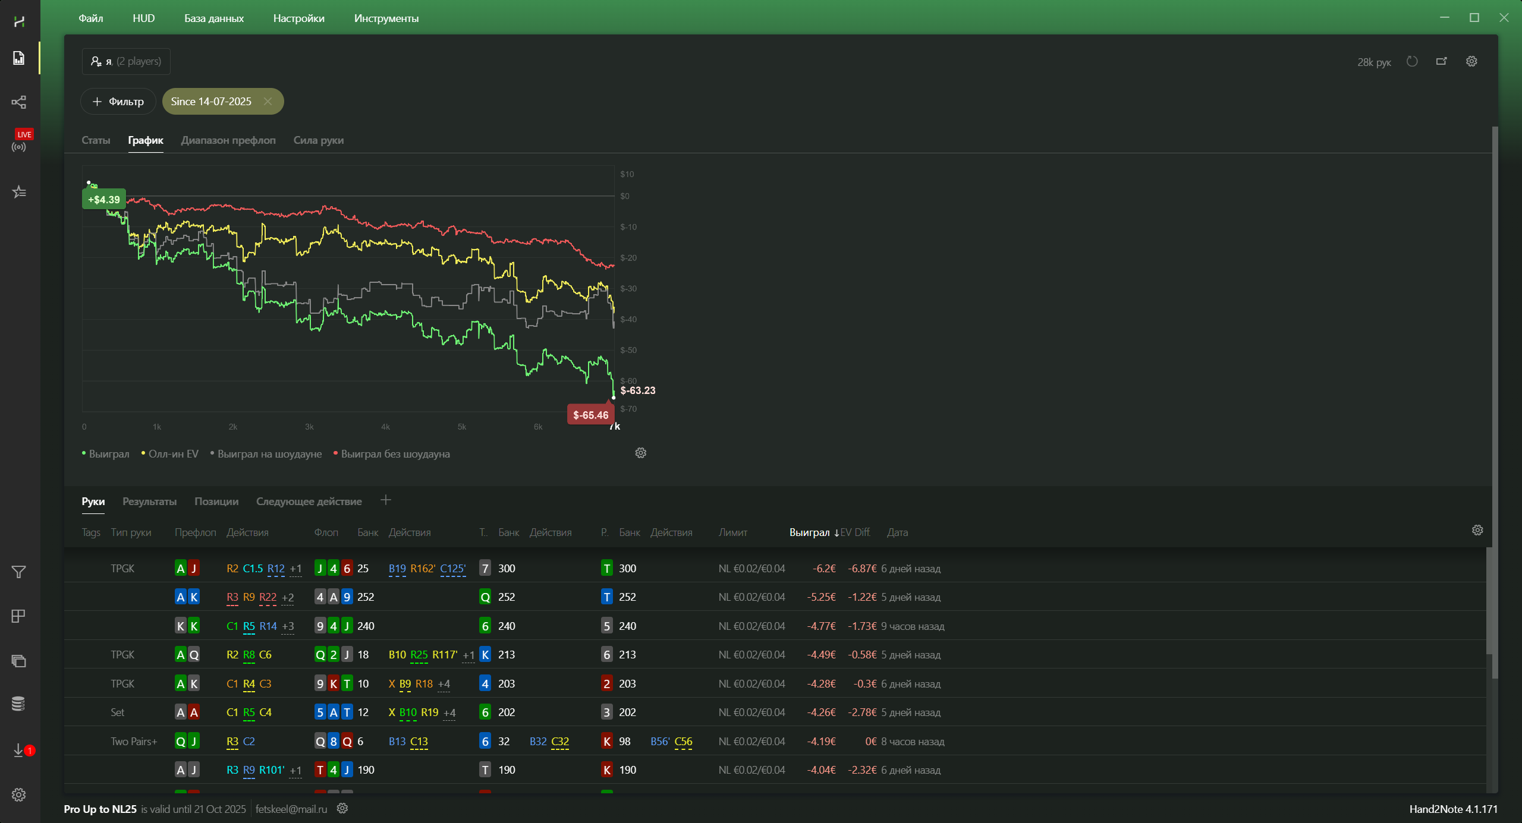The width and height of the screenshot is (1522, 823).
Task: Open the layout grid sidebar icon
Action: coord(19,616)
